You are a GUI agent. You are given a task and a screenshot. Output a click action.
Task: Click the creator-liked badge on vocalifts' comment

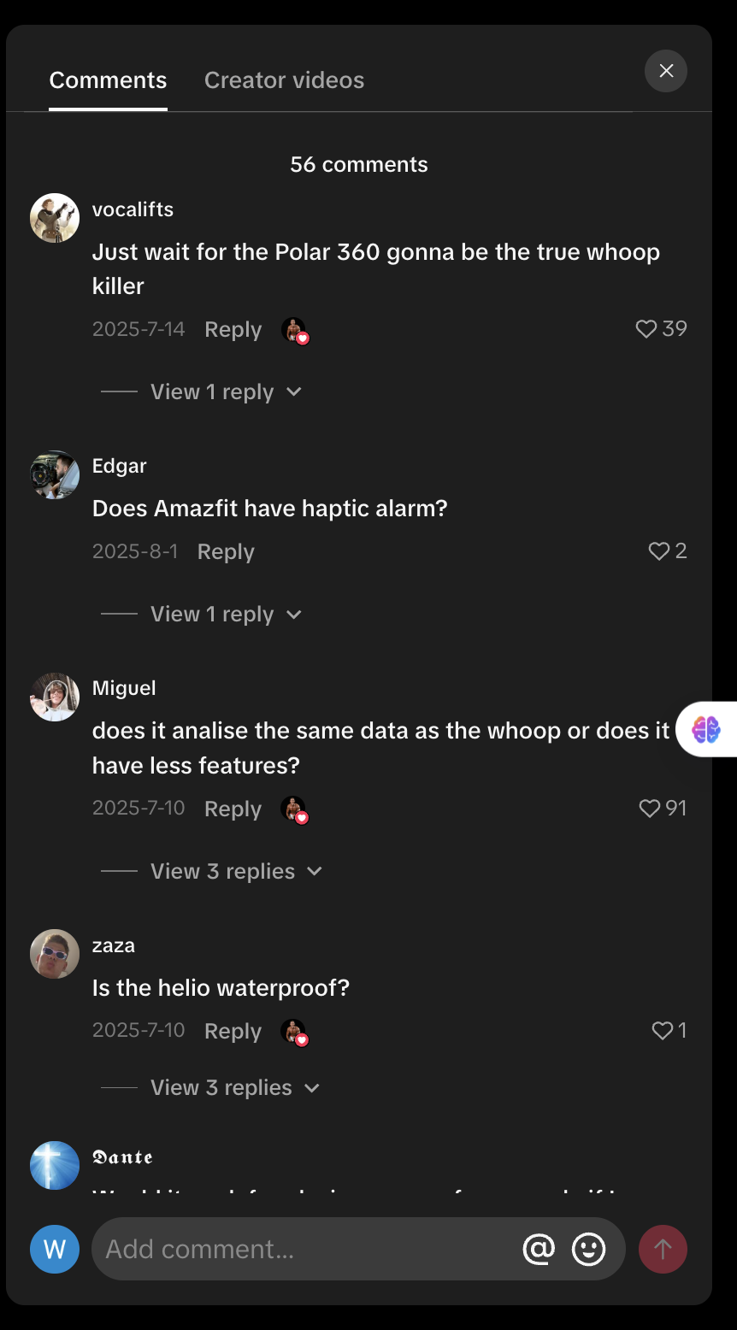(x=294, y=330)
